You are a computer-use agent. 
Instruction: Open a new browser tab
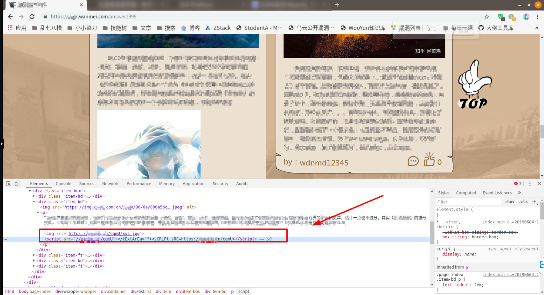click(x=337, y=5)
